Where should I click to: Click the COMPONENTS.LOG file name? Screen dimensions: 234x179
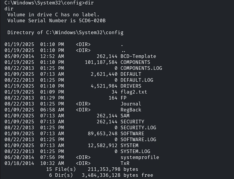pos(141,68)
